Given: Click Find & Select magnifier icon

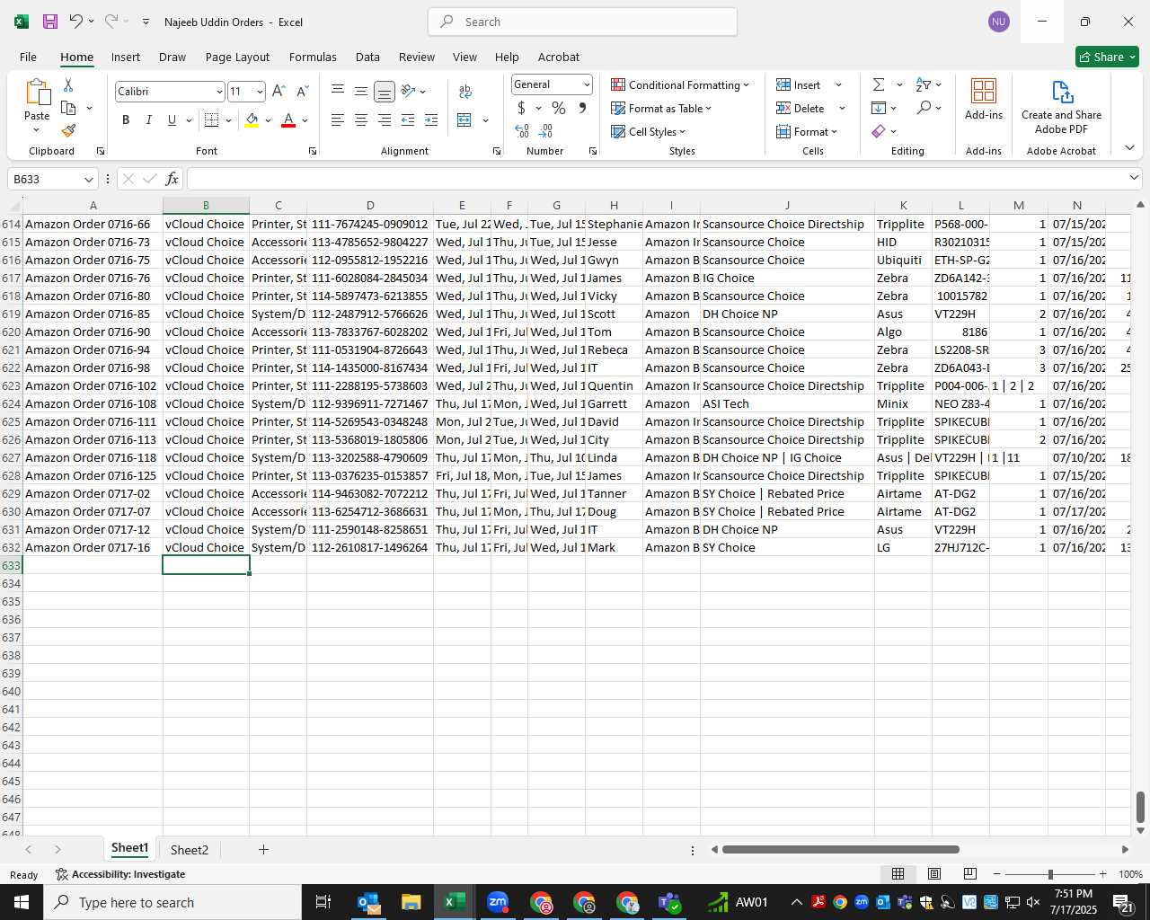Looking at the screenshot, I should tap(924, 108).
